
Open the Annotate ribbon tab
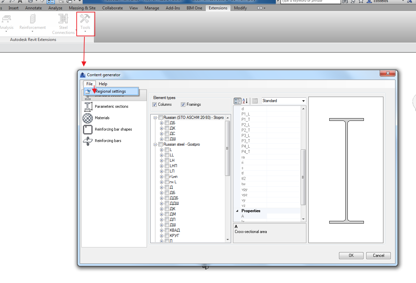[x=34, y=8]
